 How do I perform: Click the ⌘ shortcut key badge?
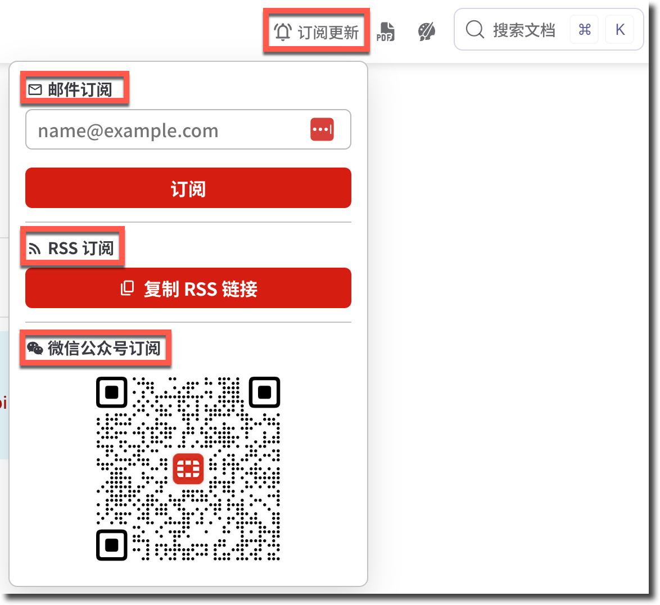pos(585,29)
